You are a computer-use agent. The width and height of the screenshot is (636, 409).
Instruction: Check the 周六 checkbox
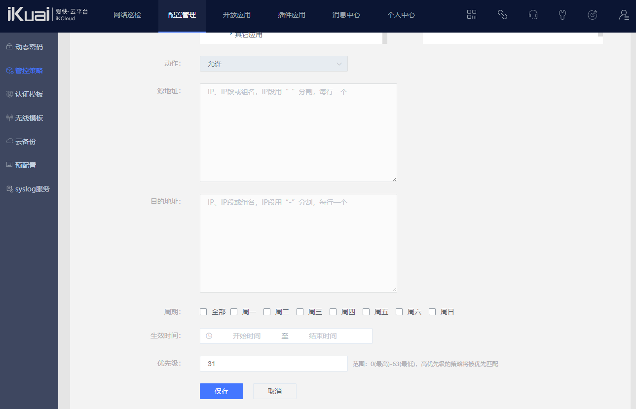[399, 312]
